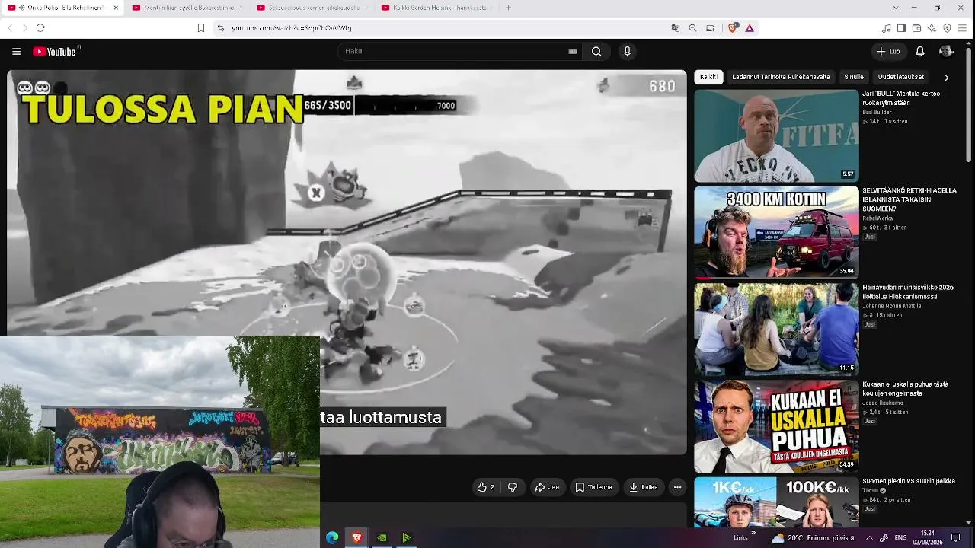
Task: Open a new browser tab
Action: click(x=508, y=8)
